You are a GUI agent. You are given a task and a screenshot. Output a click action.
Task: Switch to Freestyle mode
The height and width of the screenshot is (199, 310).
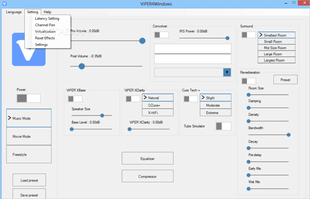pyautogui.click(x=29, y=154)
